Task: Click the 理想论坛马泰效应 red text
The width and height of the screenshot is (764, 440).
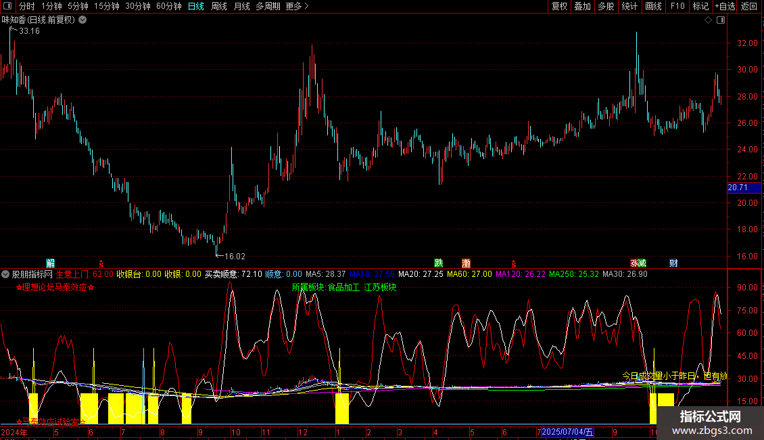Action: [55, 287]
